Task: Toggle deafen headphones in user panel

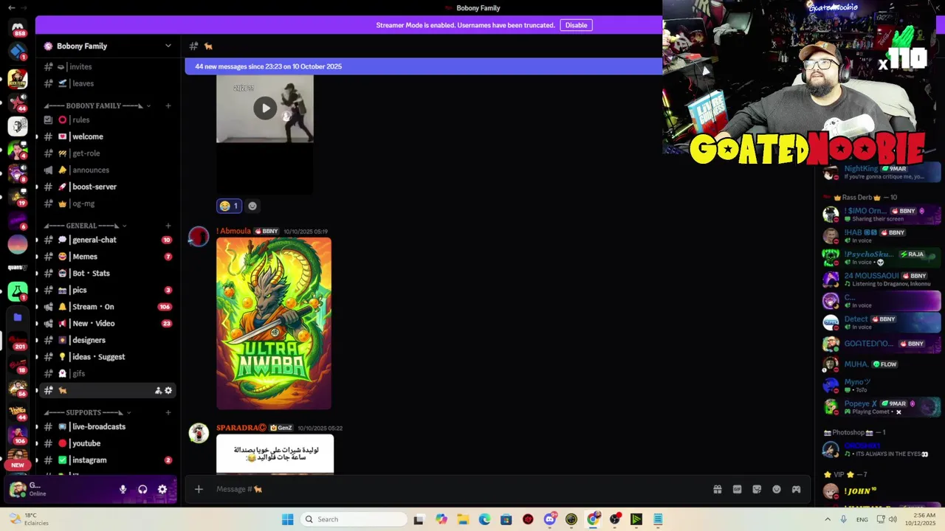Action: click(142, 489)
